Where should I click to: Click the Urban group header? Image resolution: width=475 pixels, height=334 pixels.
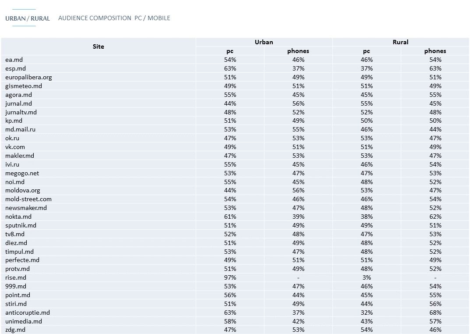264,42
